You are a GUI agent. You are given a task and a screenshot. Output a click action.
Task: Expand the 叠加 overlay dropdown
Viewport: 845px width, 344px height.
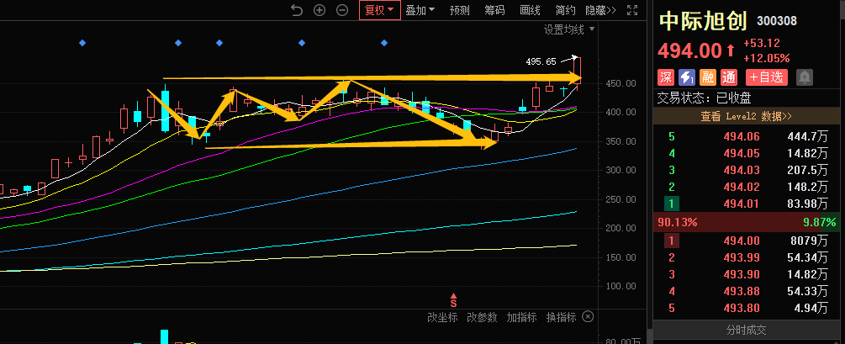(x=420, y=10)
